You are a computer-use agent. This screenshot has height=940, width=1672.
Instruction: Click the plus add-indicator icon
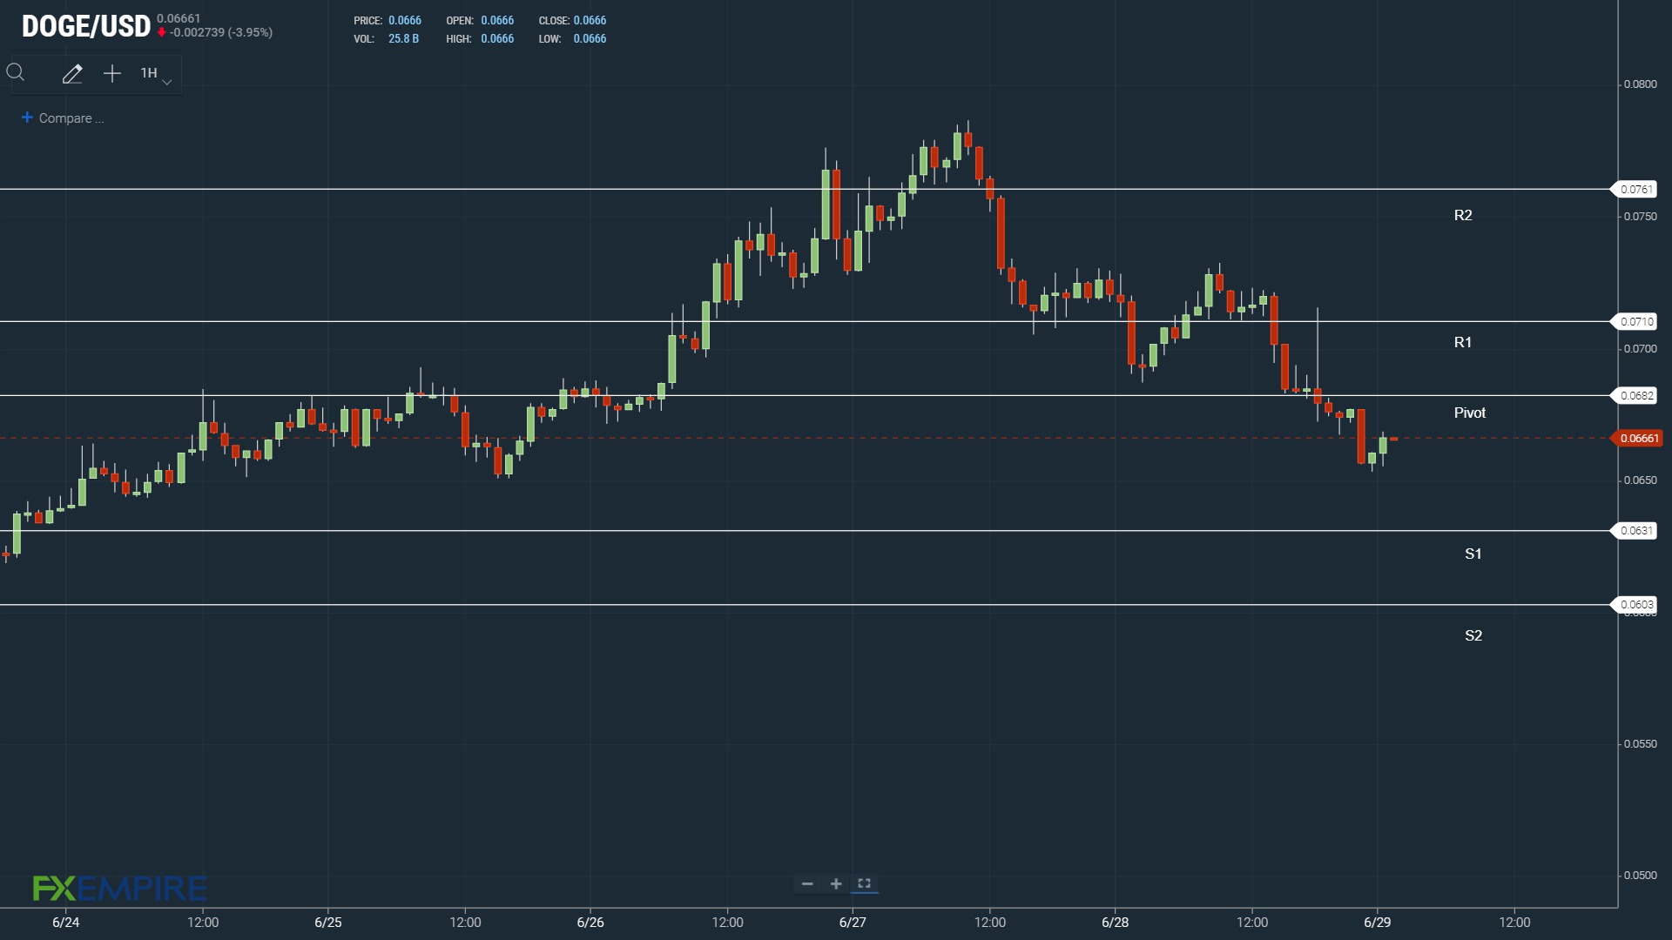tap(112, 74)
